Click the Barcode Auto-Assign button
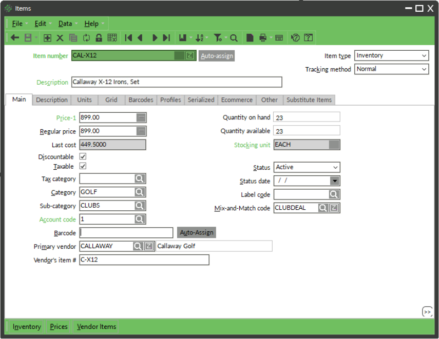 point(197,232)
